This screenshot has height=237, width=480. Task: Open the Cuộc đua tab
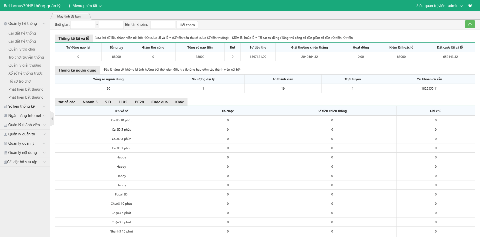pos(159,102)
